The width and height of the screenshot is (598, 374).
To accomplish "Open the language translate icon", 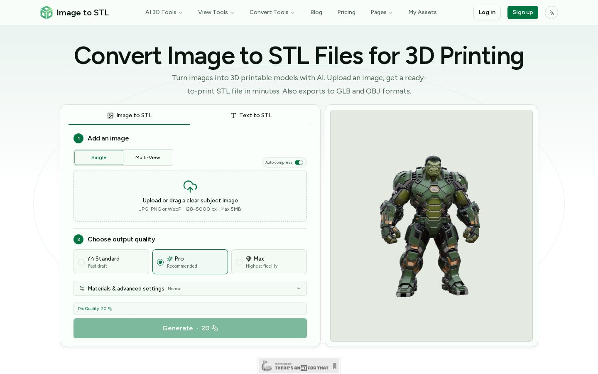I will (551, 12).
